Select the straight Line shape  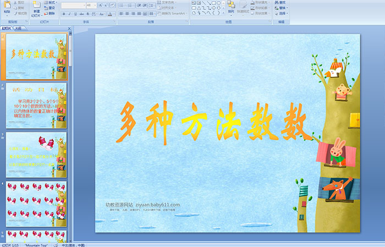tap(204, 3)
